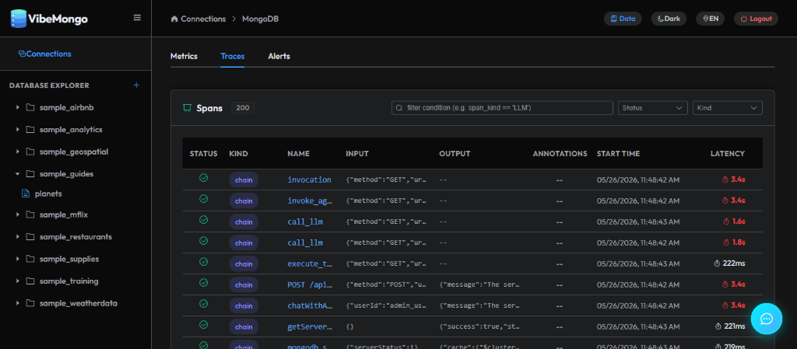Expand the sample_restaurants database
The image size is (797, 349).
(x=18, y=237)
